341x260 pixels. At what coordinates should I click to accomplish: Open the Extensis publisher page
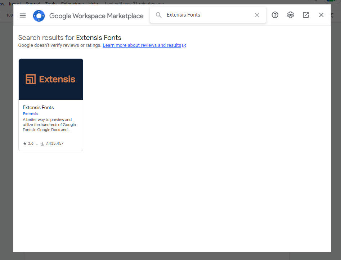pyautogui.click(x=30, y=113)
